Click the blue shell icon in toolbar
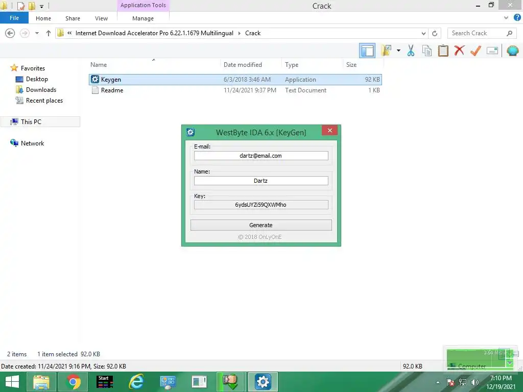Image resolution: width=523 pixels, height=392 pixels. tap(513, 51)
